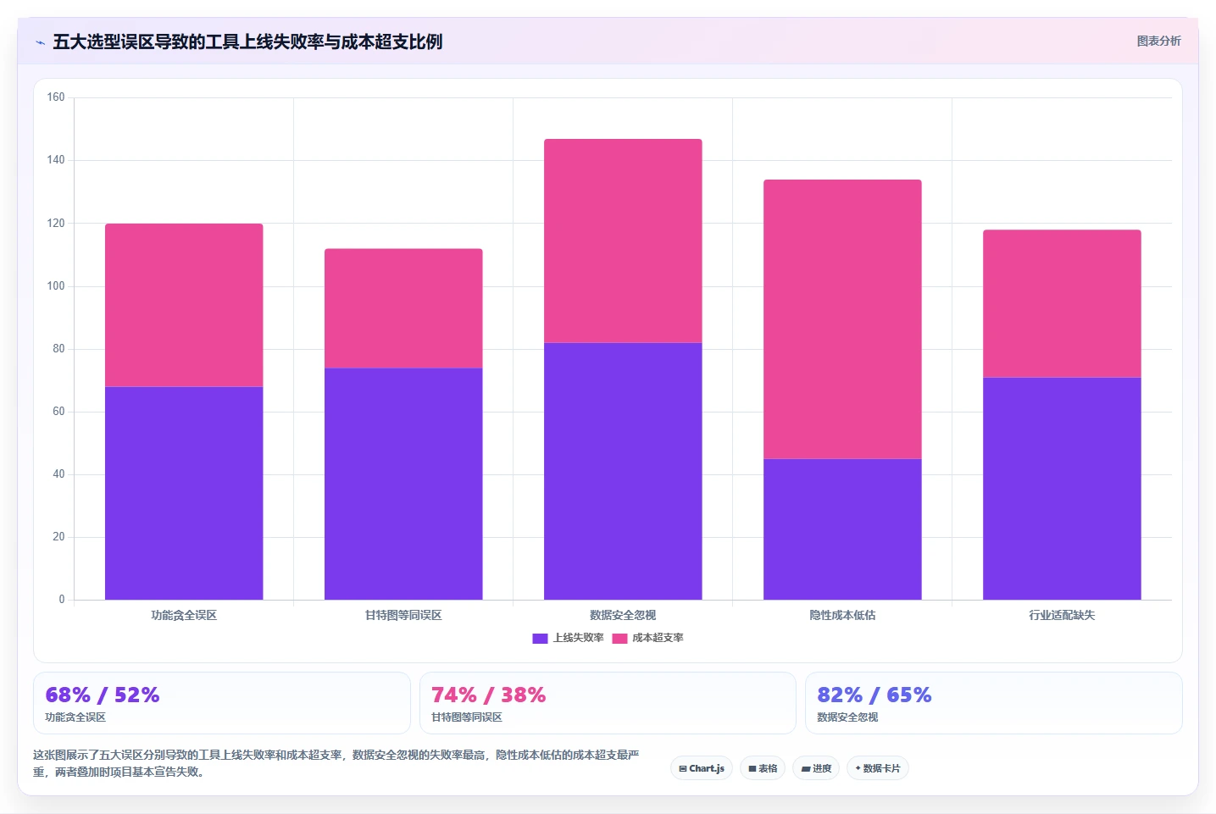The height and width of the screenshot is (814, 1216).
Task: Click the y-axis value 20
Action: click(x=58, y=537)
